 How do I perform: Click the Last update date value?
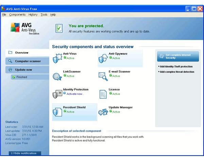32,131
